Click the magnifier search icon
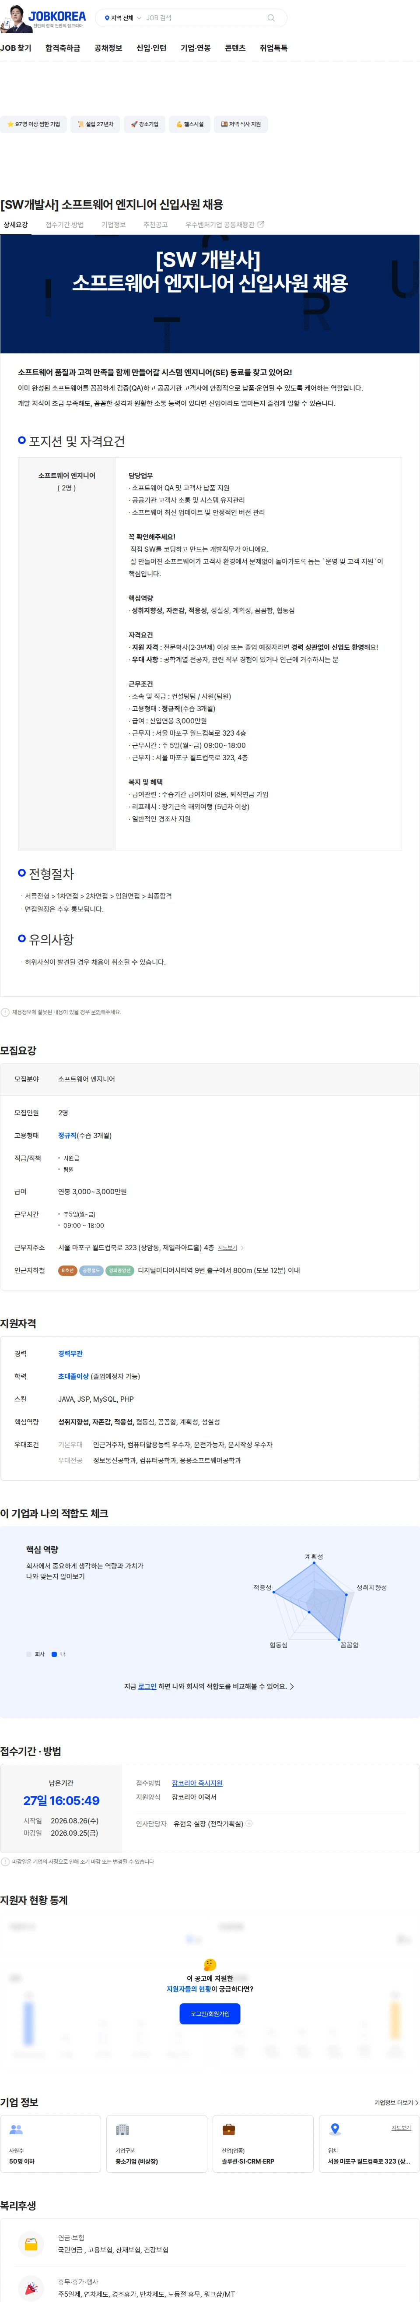420x2302 pixels. 271,18
